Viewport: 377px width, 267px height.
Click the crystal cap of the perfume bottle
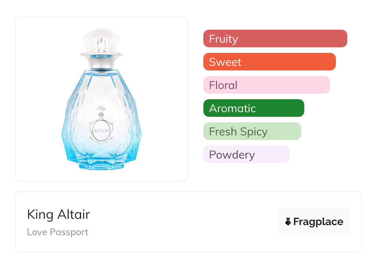coord(102,40)
